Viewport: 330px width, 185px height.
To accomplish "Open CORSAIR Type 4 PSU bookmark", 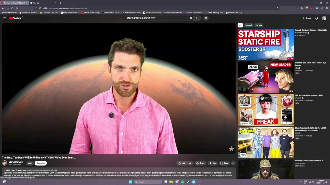I will pos(111,13).
